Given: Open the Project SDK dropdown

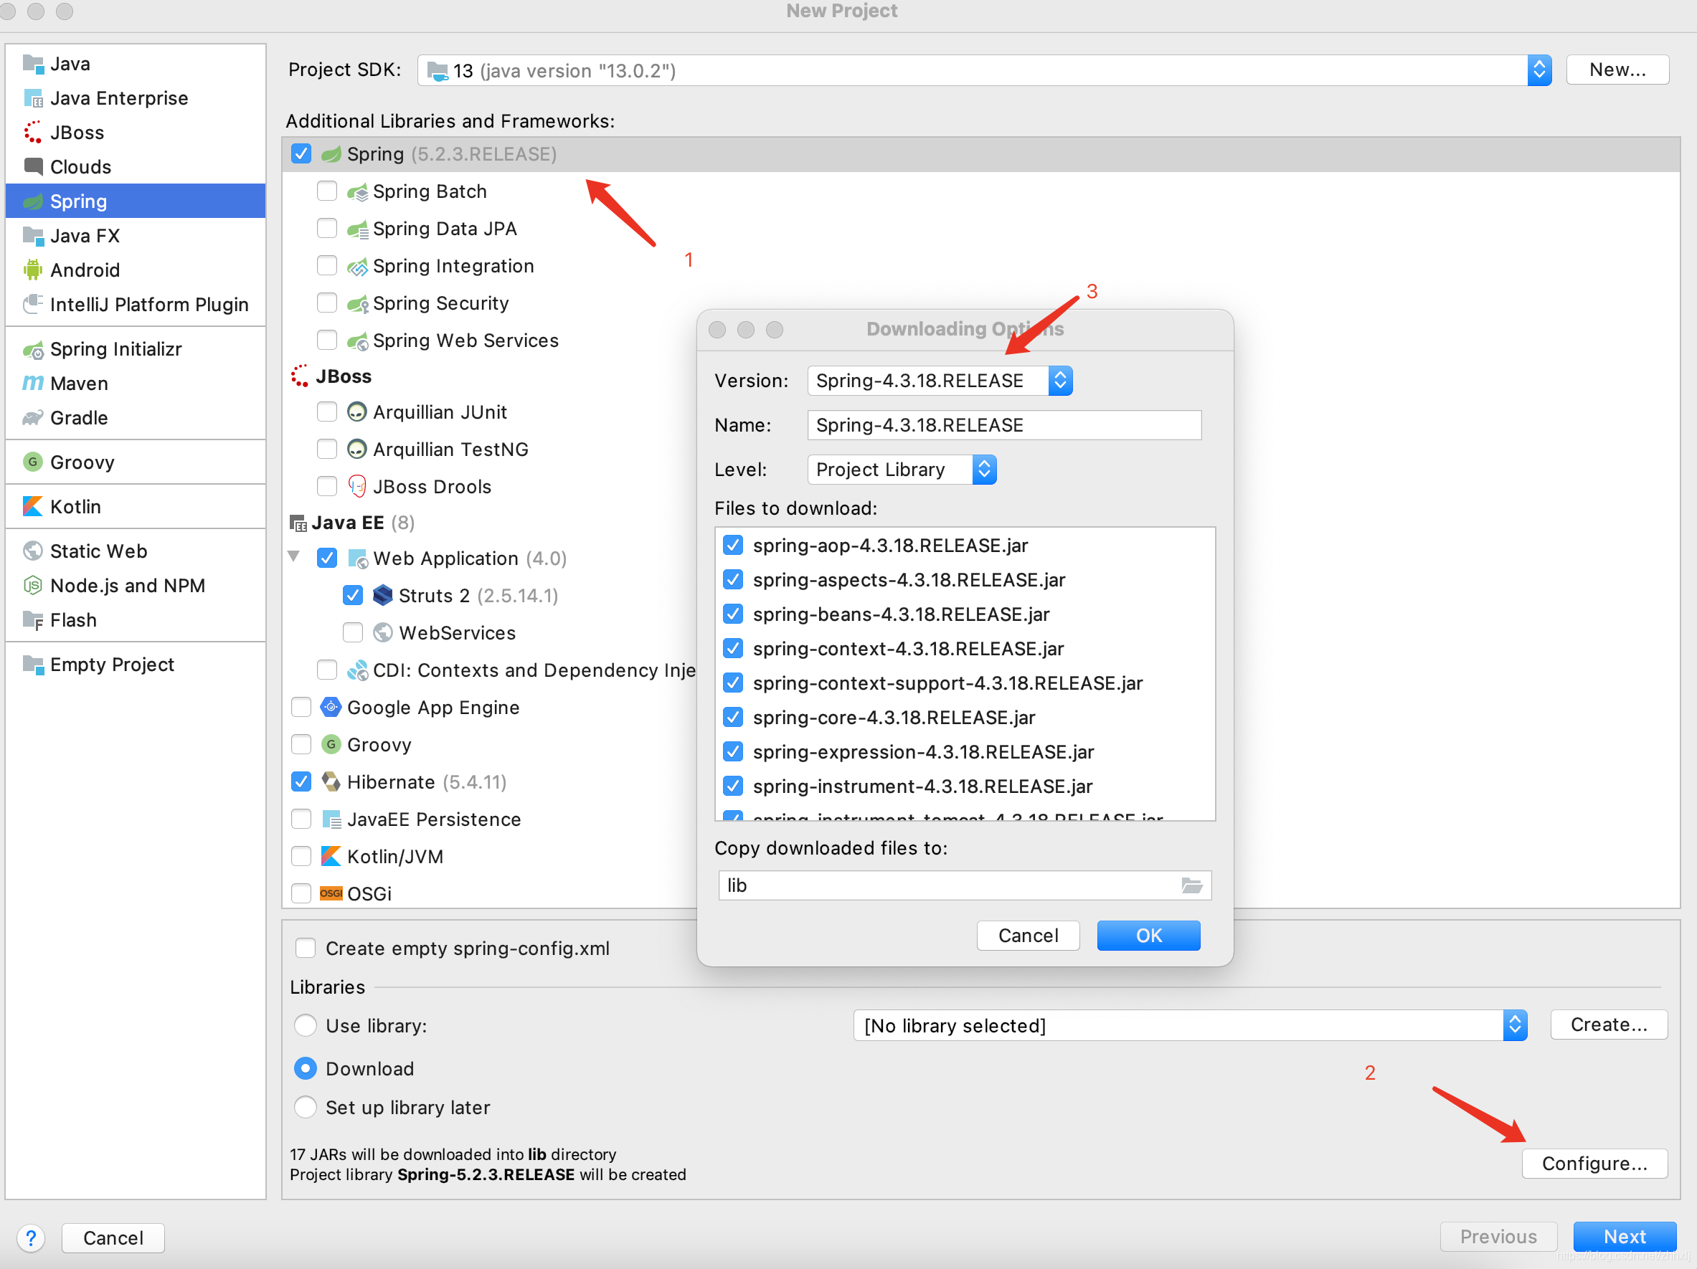Looking at the screenshot, I should (x=1538, y=70).
